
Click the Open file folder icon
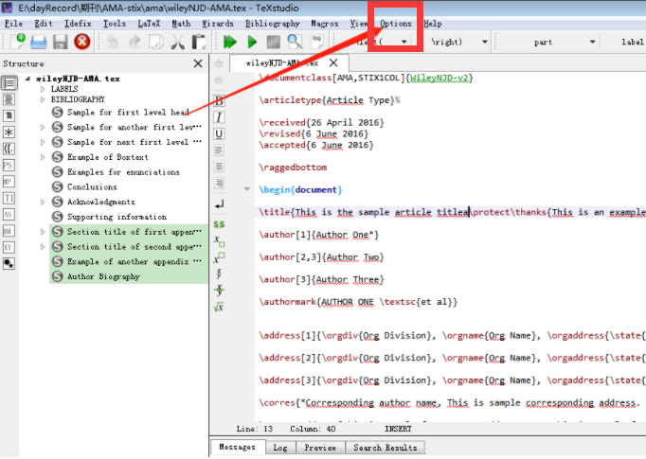tap(39, 42)
